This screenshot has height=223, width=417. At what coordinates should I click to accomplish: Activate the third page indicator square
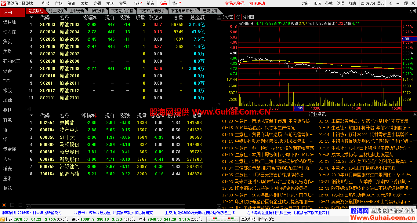(x=20, y=205)
